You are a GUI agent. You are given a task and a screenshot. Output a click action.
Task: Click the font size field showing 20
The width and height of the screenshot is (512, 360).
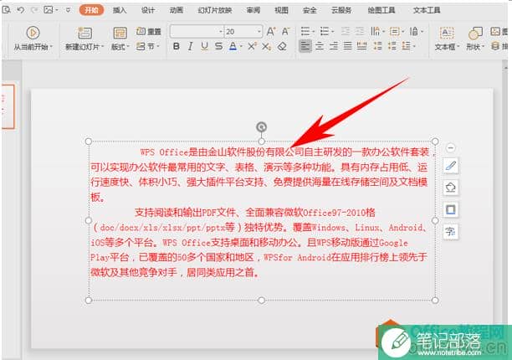pos(240,31)
